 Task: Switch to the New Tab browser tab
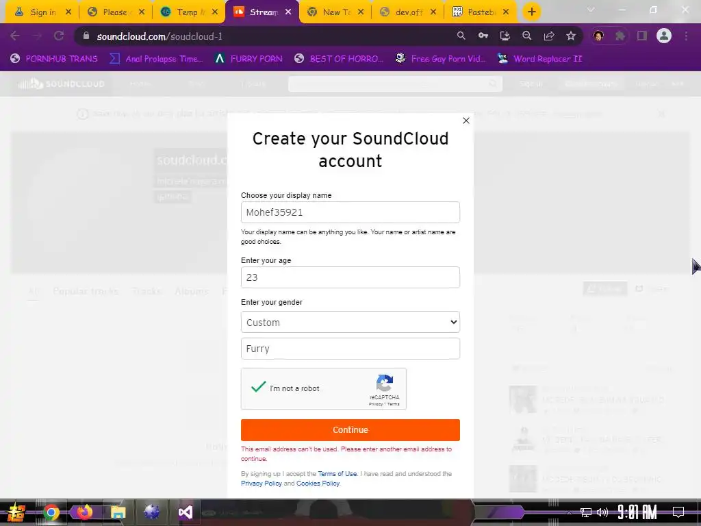click(x=335, y=12)
